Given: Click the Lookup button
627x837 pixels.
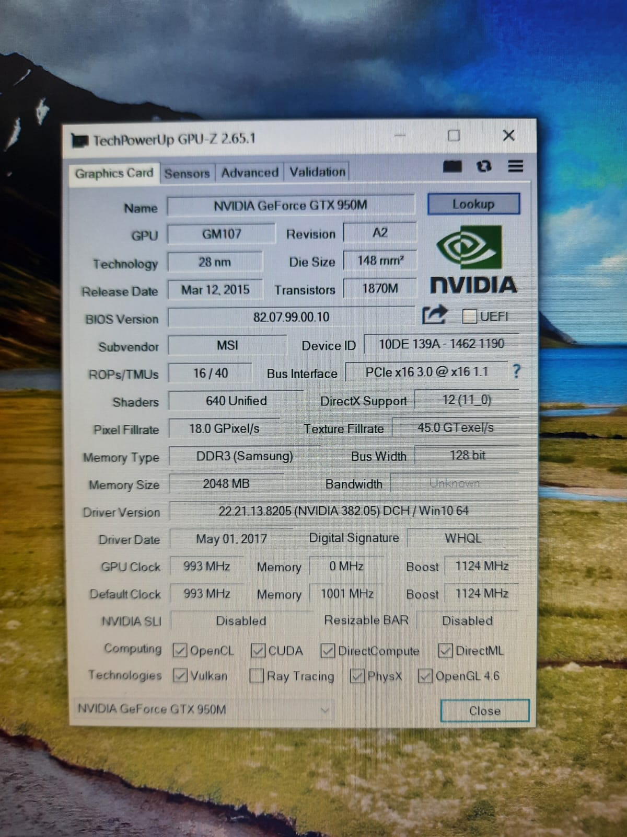Looking at the screenshot, I should pyautogui.click(x=473, y=203).
